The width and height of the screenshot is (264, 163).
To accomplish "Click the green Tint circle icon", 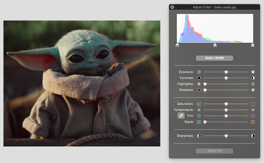I will point(199,116).
